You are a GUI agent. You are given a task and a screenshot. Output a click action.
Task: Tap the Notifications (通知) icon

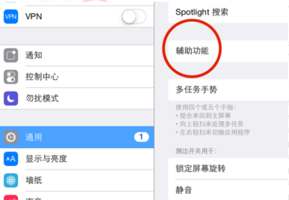click(11, 56)
